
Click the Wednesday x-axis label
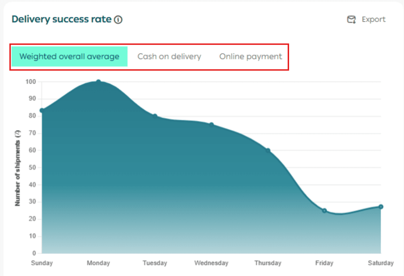(211, 263)
